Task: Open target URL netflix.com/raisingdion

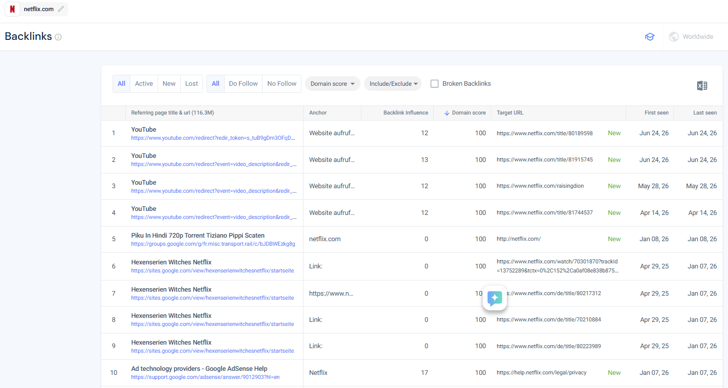Action: 540,186
